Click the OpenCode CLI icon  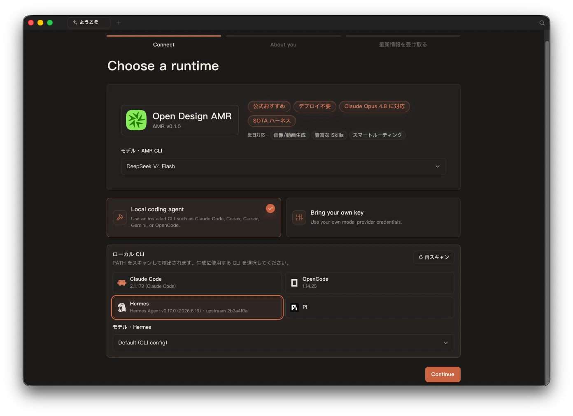(294, 283)
